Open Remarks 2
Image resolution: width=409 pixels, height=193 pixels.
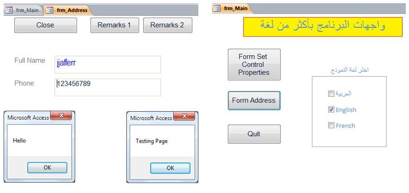click(168, 25)
